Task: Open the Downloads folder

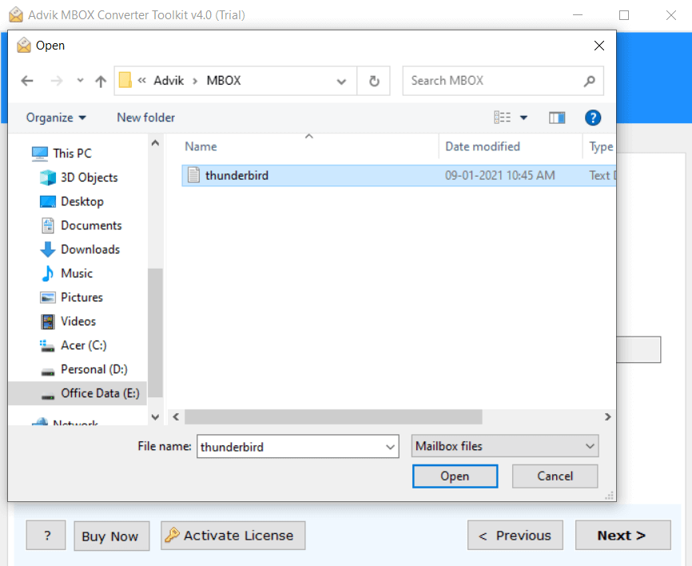Action: [x=80, y=249]
